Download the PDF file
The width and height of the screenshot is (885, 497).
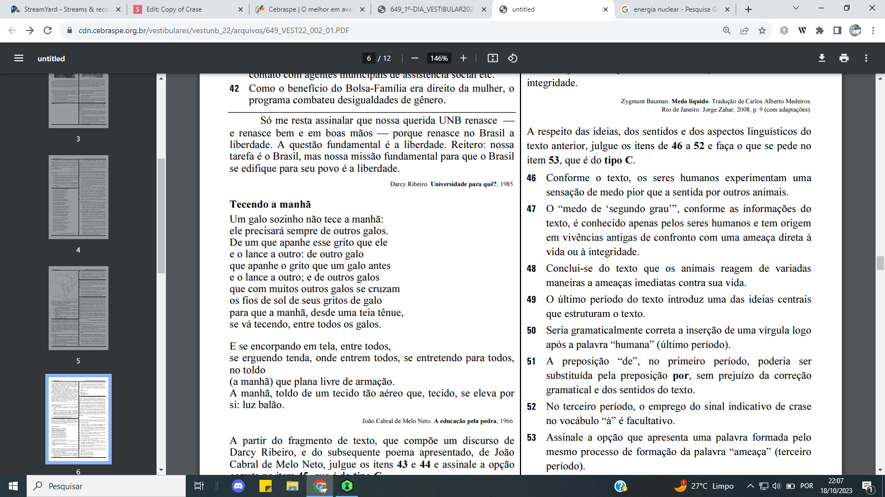point(822,58)
